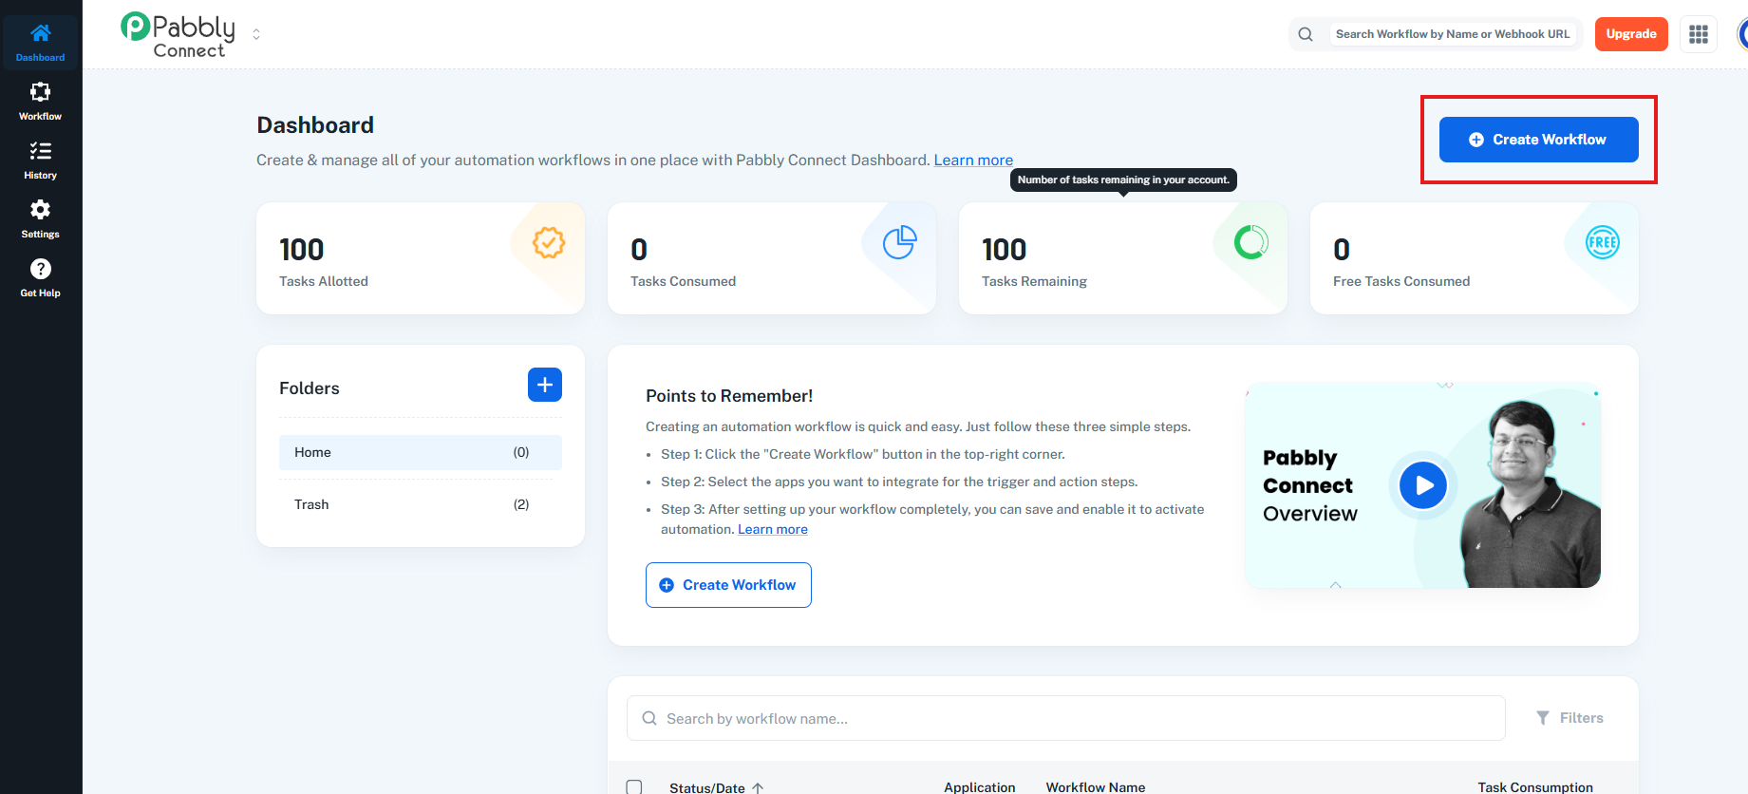Viewport: 1748px width, 794px height.
Task: Click the outlined Create Workflow button
Action: [728, 585]
